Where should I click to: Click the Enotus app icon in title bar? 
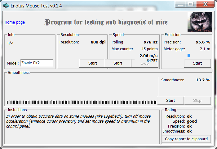(6, 5)
